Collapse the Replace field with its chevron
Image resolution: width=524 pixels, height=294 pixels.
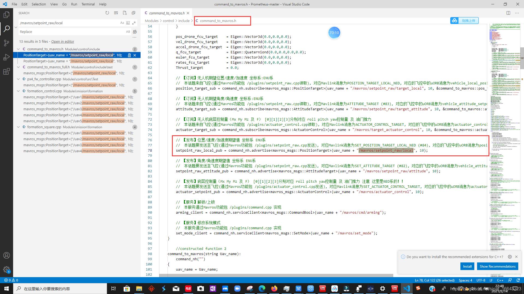16,27
